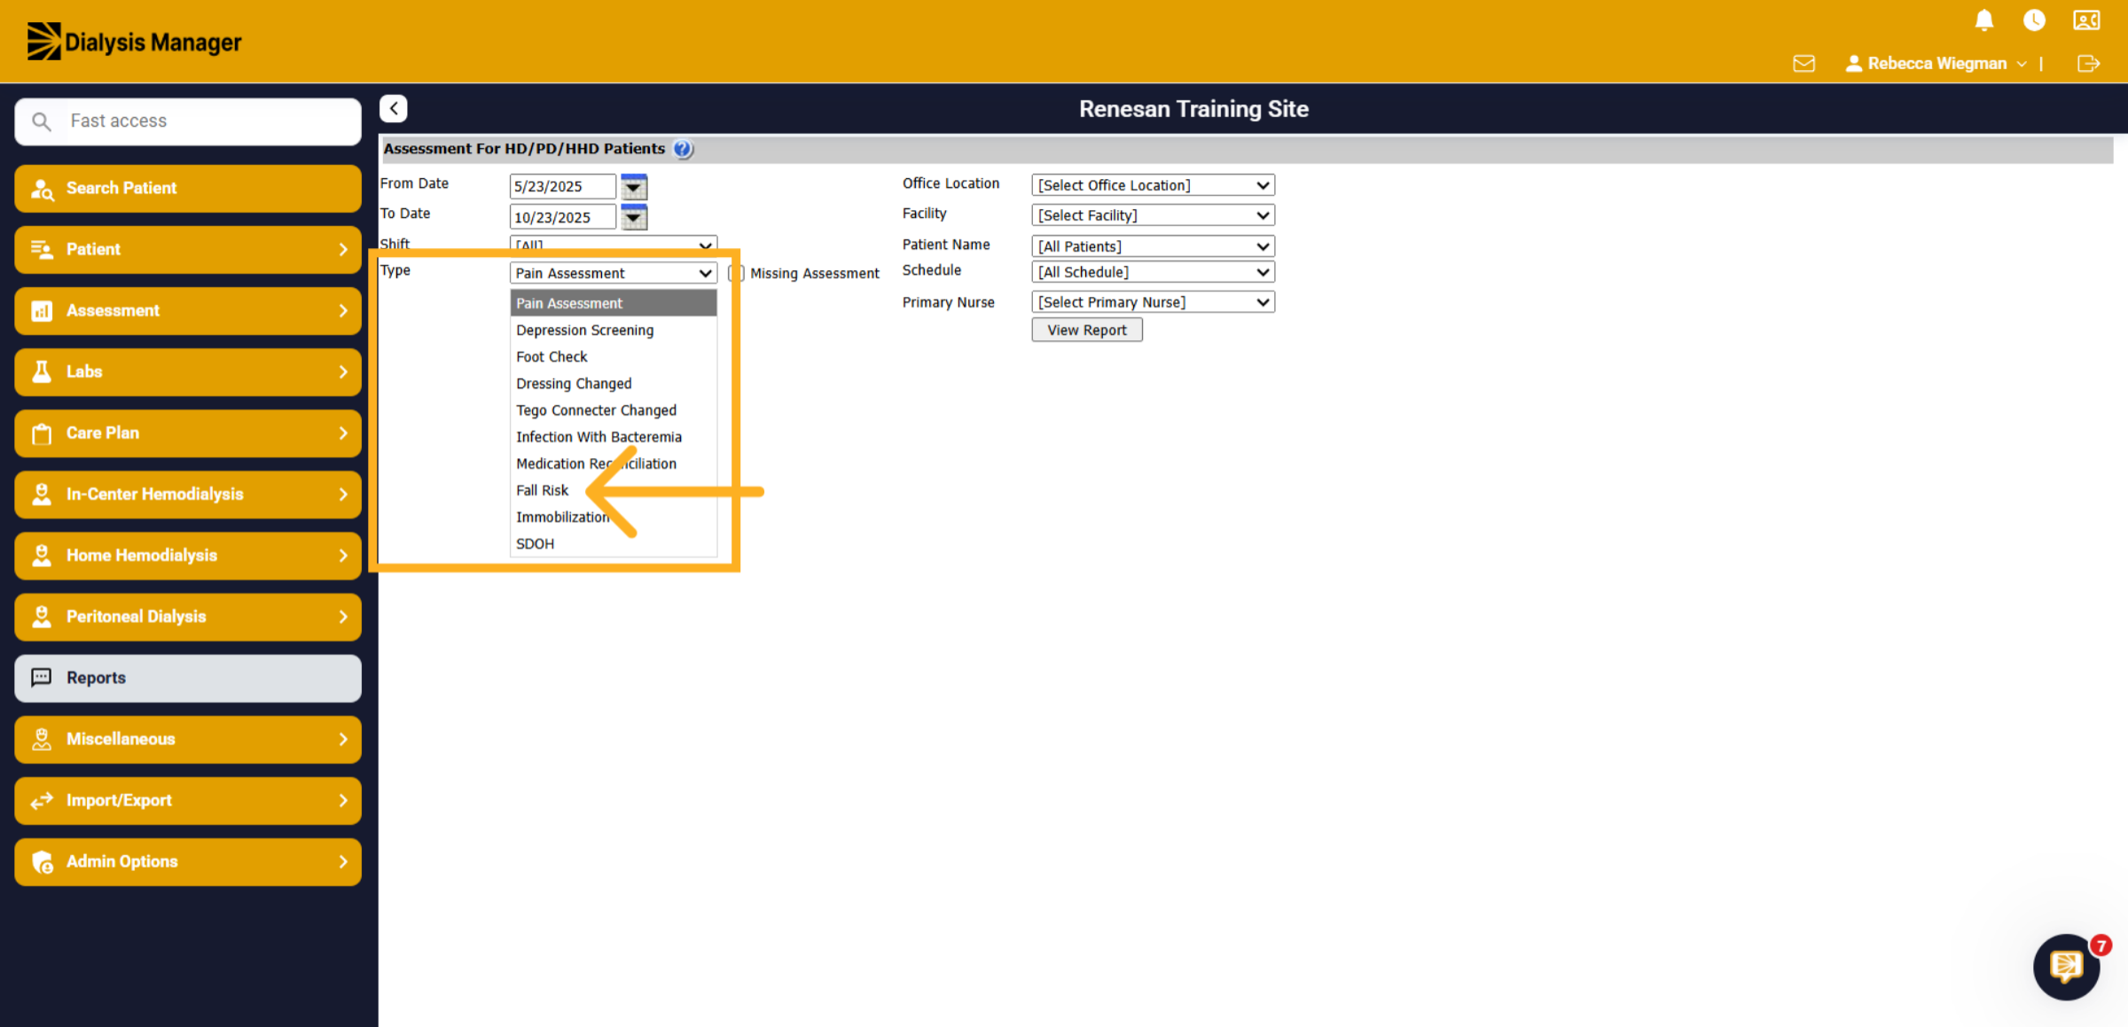Select SDOH option

click(613, 543)
